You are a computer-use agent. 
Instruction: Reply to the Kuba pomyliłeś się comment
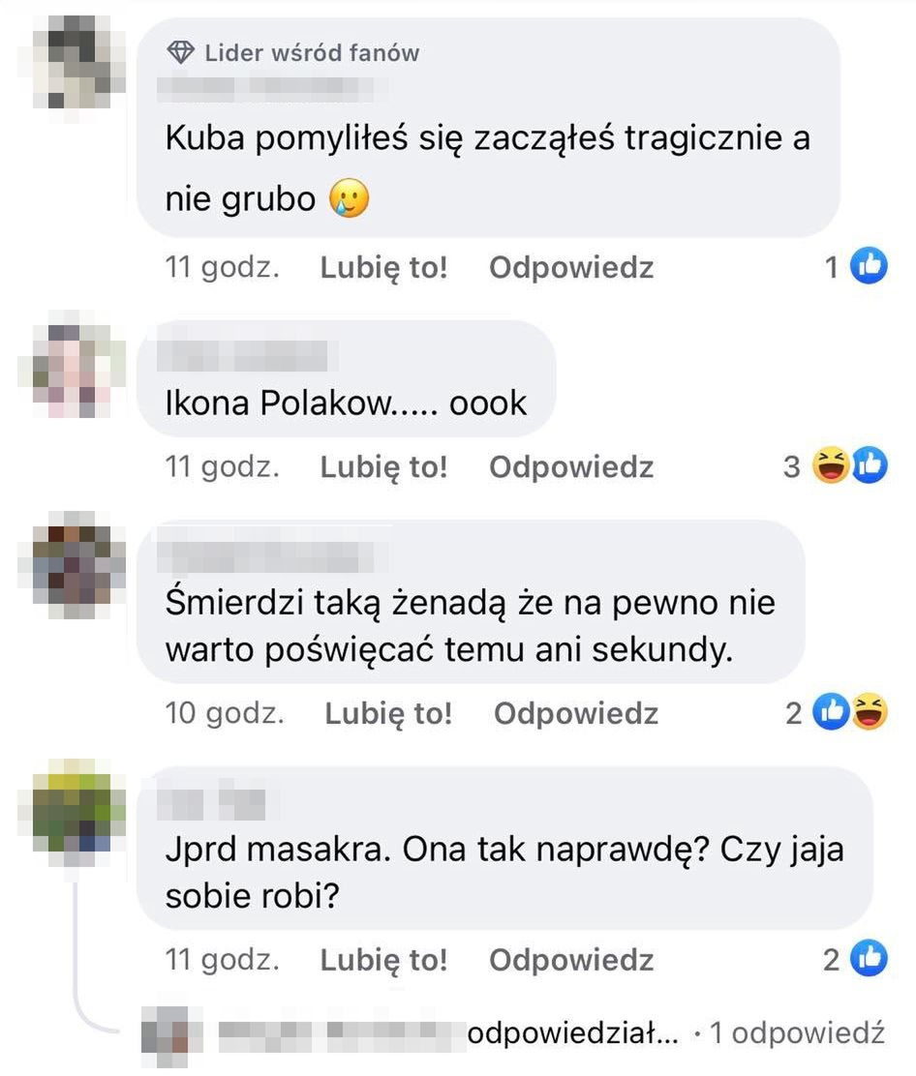tap(571, 268)
